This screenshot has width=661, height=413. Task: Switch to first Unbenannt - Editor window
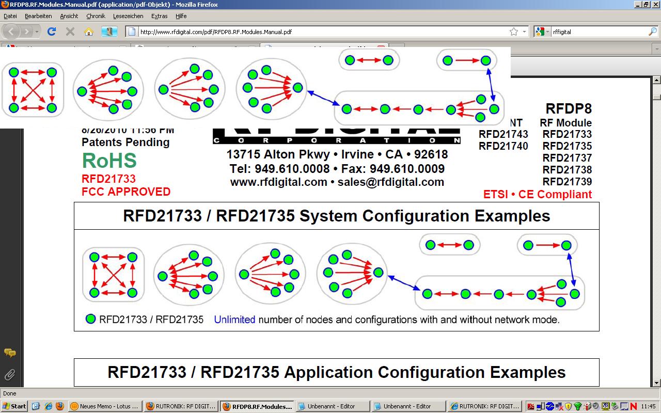(332, 406)
